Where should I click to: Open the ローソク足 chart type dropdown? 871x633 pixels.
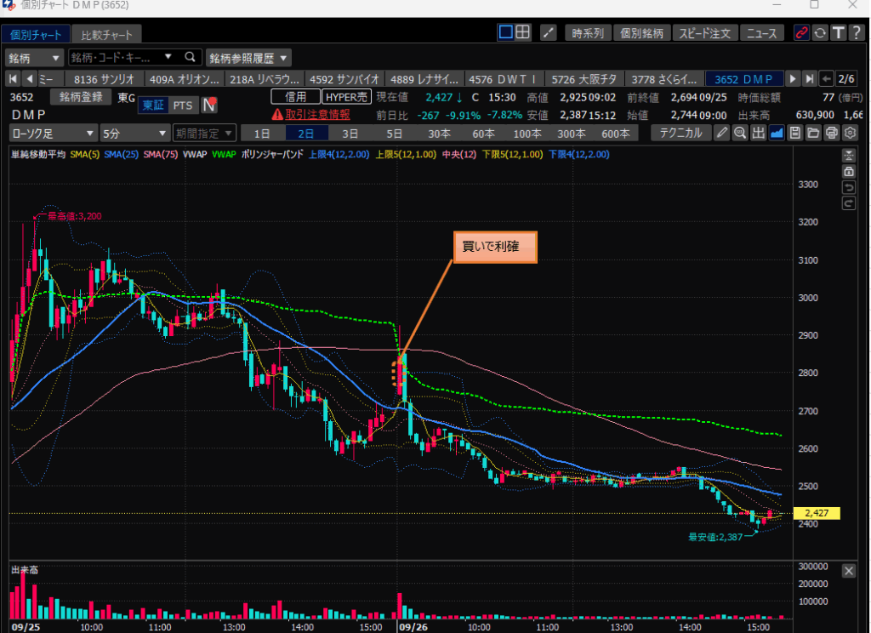pos(53,134)
